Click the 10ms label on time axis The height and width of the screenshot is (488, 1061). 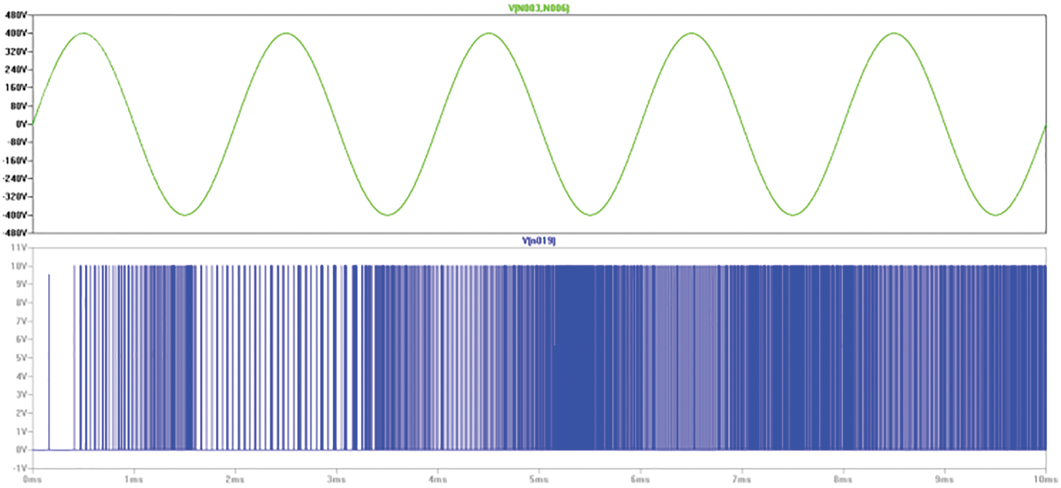point(1045,479)
